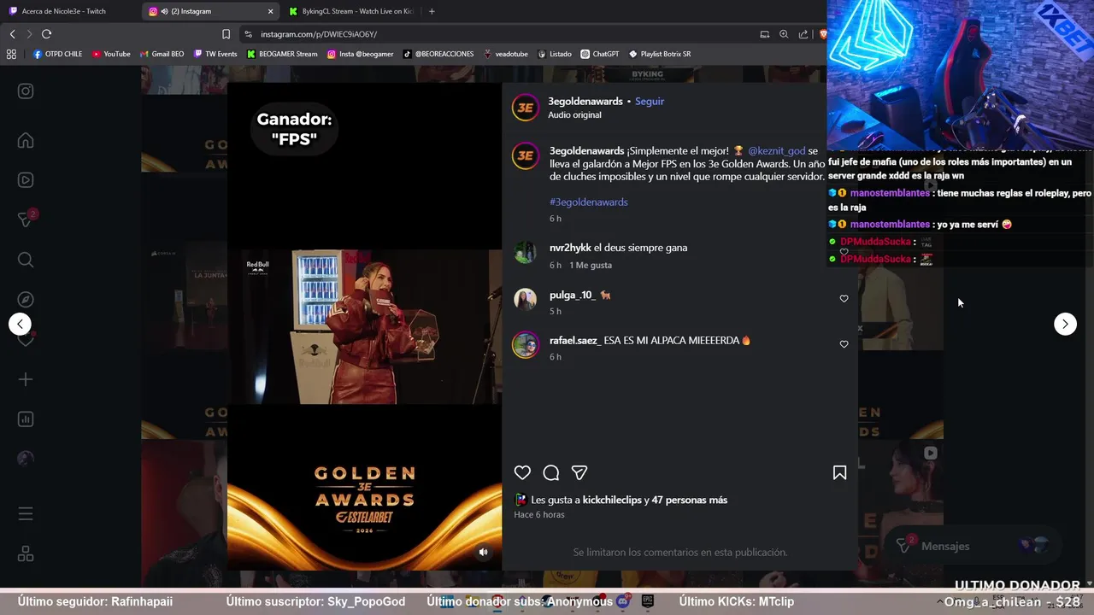Open Instagram home from the logo icon
Image resolution: width=1094 pixels, height=615 pixels.
[26, 91]
